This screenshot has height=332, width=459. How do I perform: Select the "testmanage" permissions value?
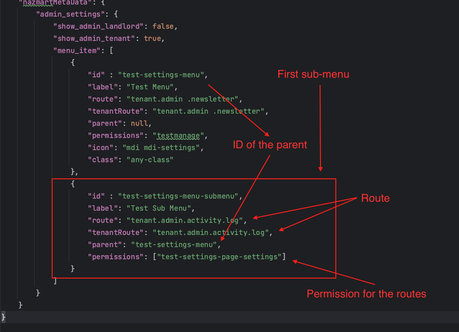pyautogui.click(x=178, y=136)
